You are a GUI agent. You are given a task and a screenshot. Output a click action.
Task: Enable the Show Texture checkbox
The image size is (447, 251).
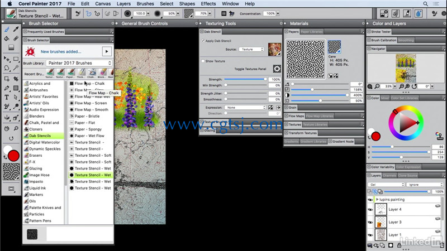203,61
